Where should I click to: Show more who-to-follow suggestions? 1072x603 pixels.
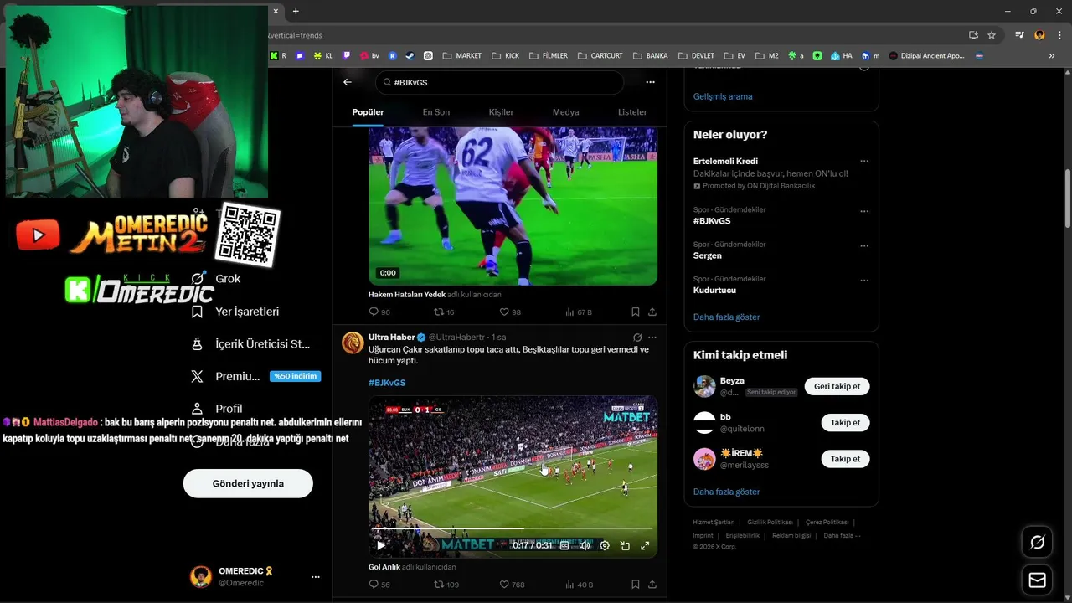point(726,492)
